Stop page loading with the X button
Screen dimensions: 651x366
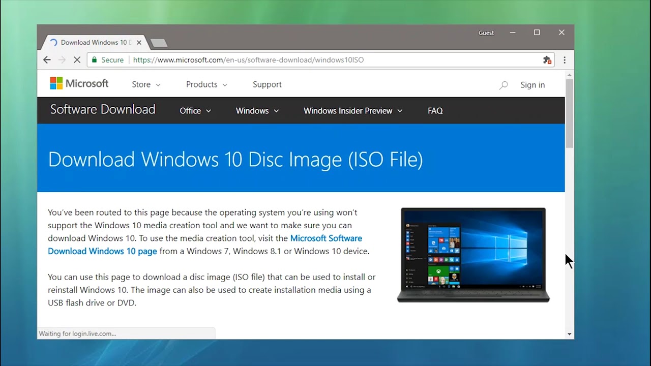(x=77, y=60)
